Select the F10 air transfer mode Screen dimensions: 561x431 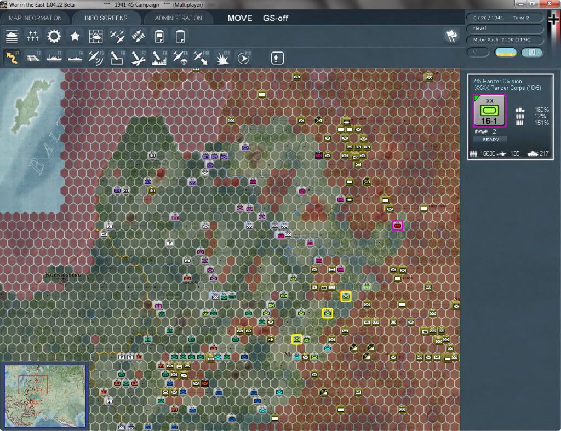tap(202, 58)
